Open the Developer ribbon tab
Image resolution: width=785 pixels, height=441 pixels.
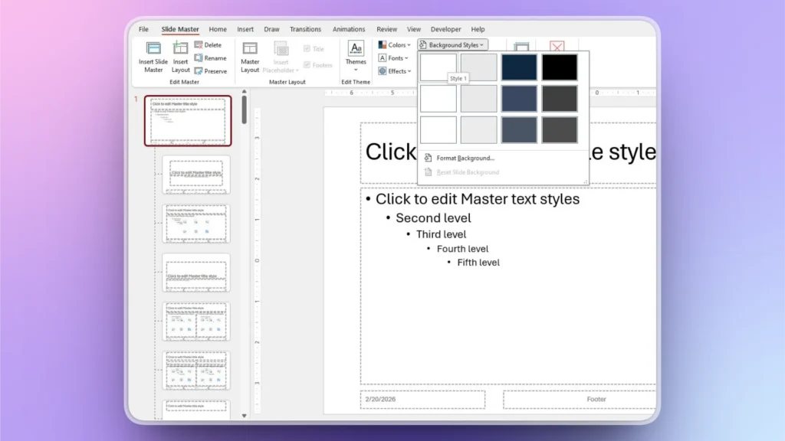(445, 29)
